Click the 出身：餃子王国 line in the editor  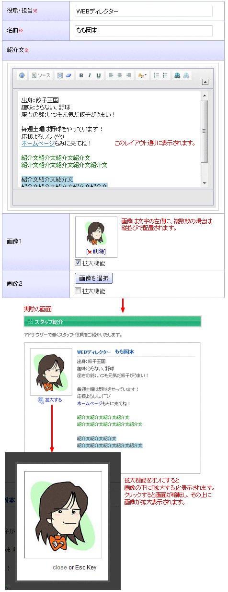(40, 100)
